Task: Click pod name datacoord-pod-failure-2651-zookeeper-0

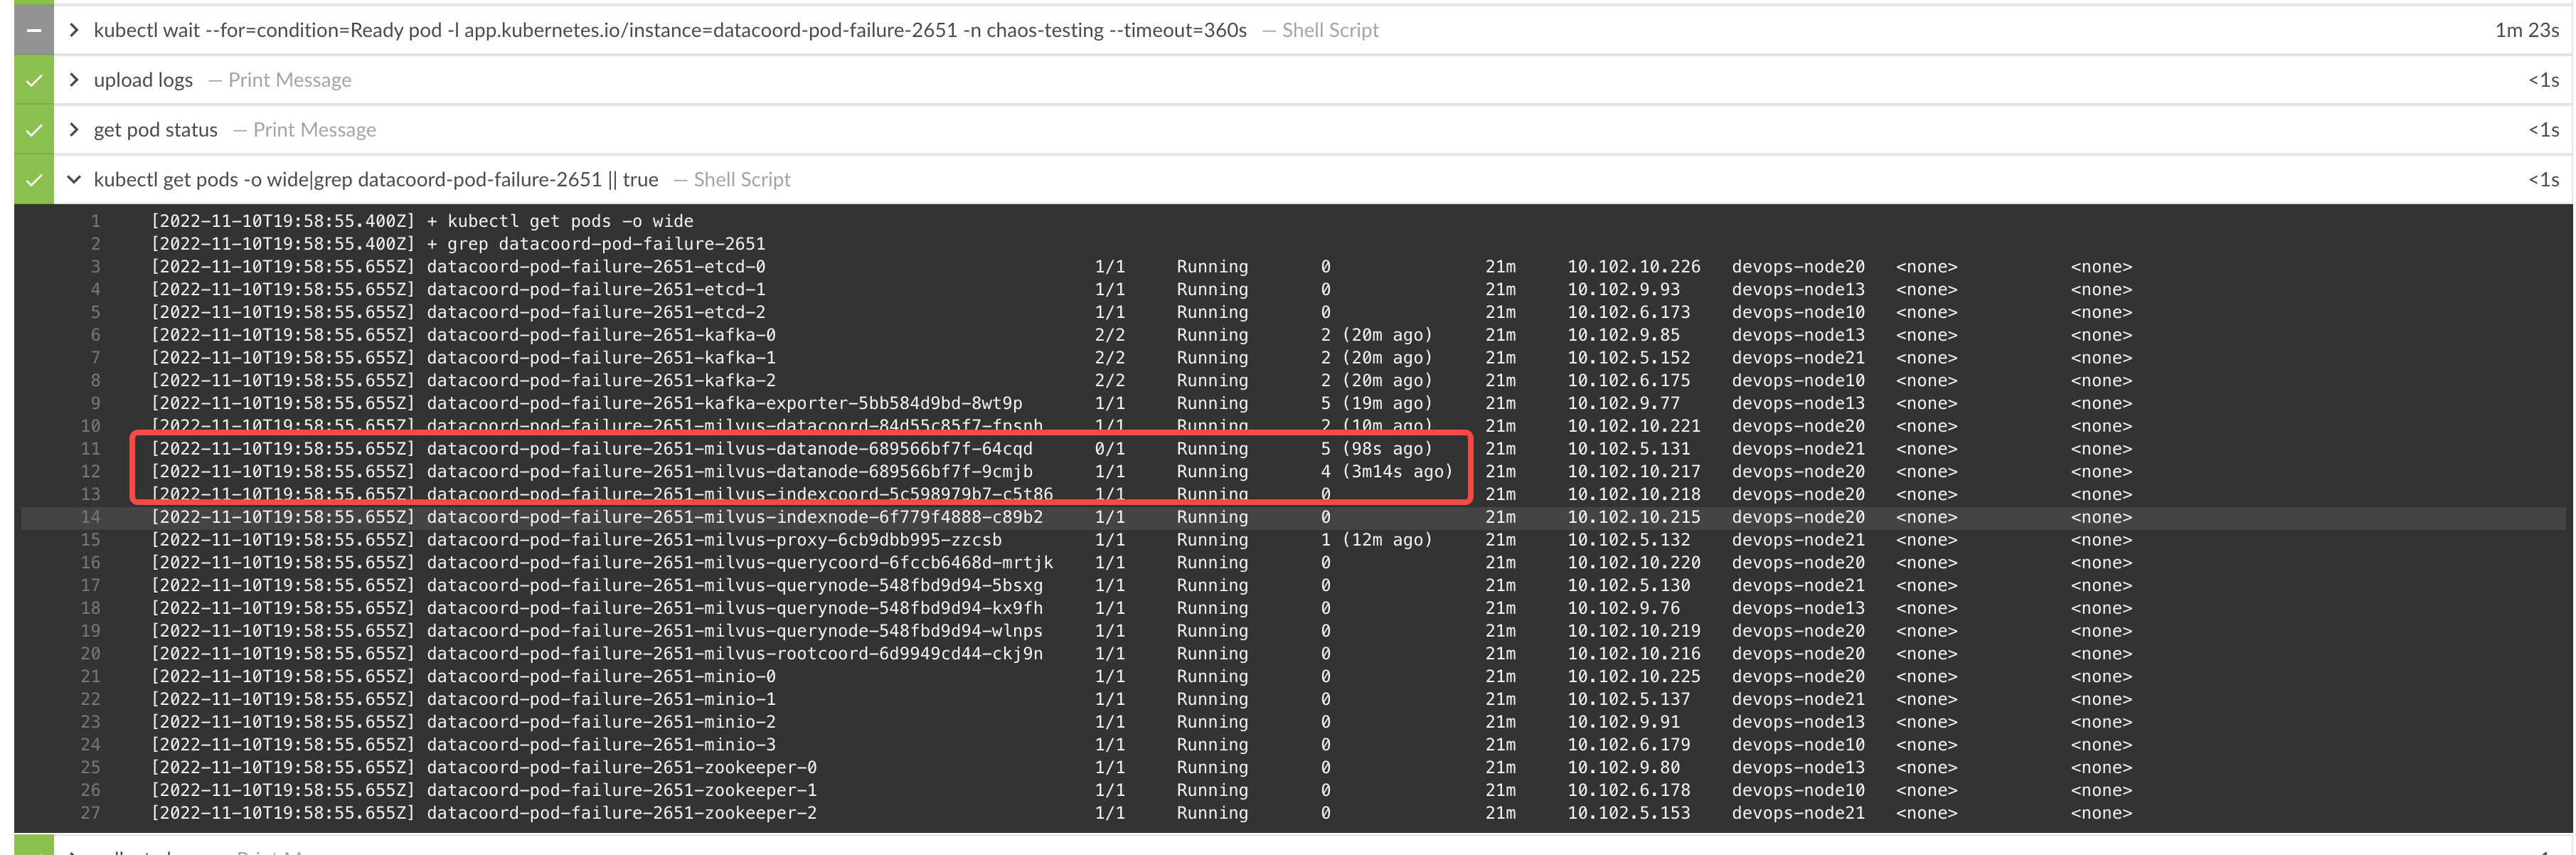Action: pyautogui.click(x=622, y=768)
